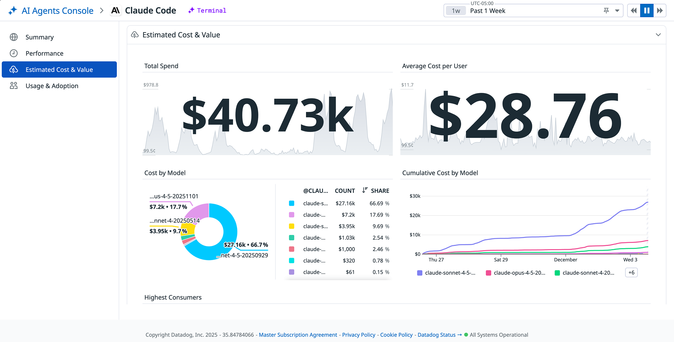Switch to Estimated Cost & Value tab
Image resolution: width=674 pixels, height=342 pixels.
pyautogui.click(x=59, y=69)
